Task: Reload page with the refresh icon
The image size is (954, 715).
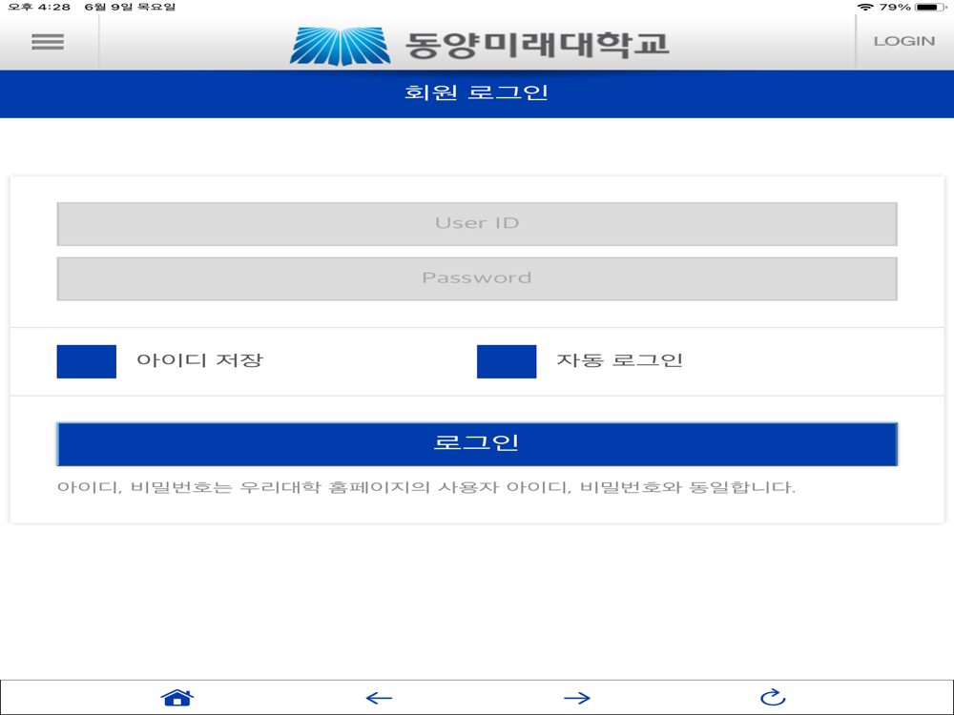Action: 773,697
